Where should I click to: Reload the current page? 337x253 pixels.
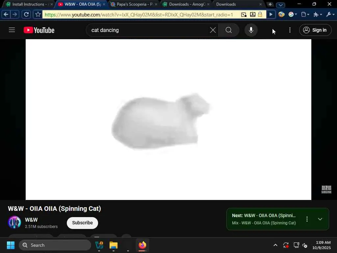point(26,14)
